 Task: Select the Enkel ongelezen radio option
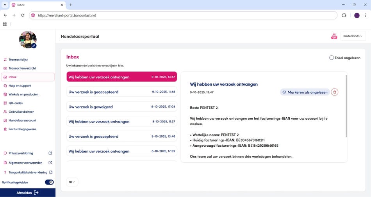pyautogui.click(x=332, y=58)
